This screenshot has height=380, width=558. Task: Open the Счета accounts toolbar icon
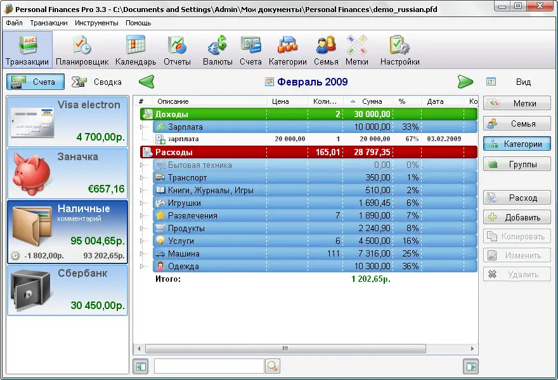(x=250, y=50)
